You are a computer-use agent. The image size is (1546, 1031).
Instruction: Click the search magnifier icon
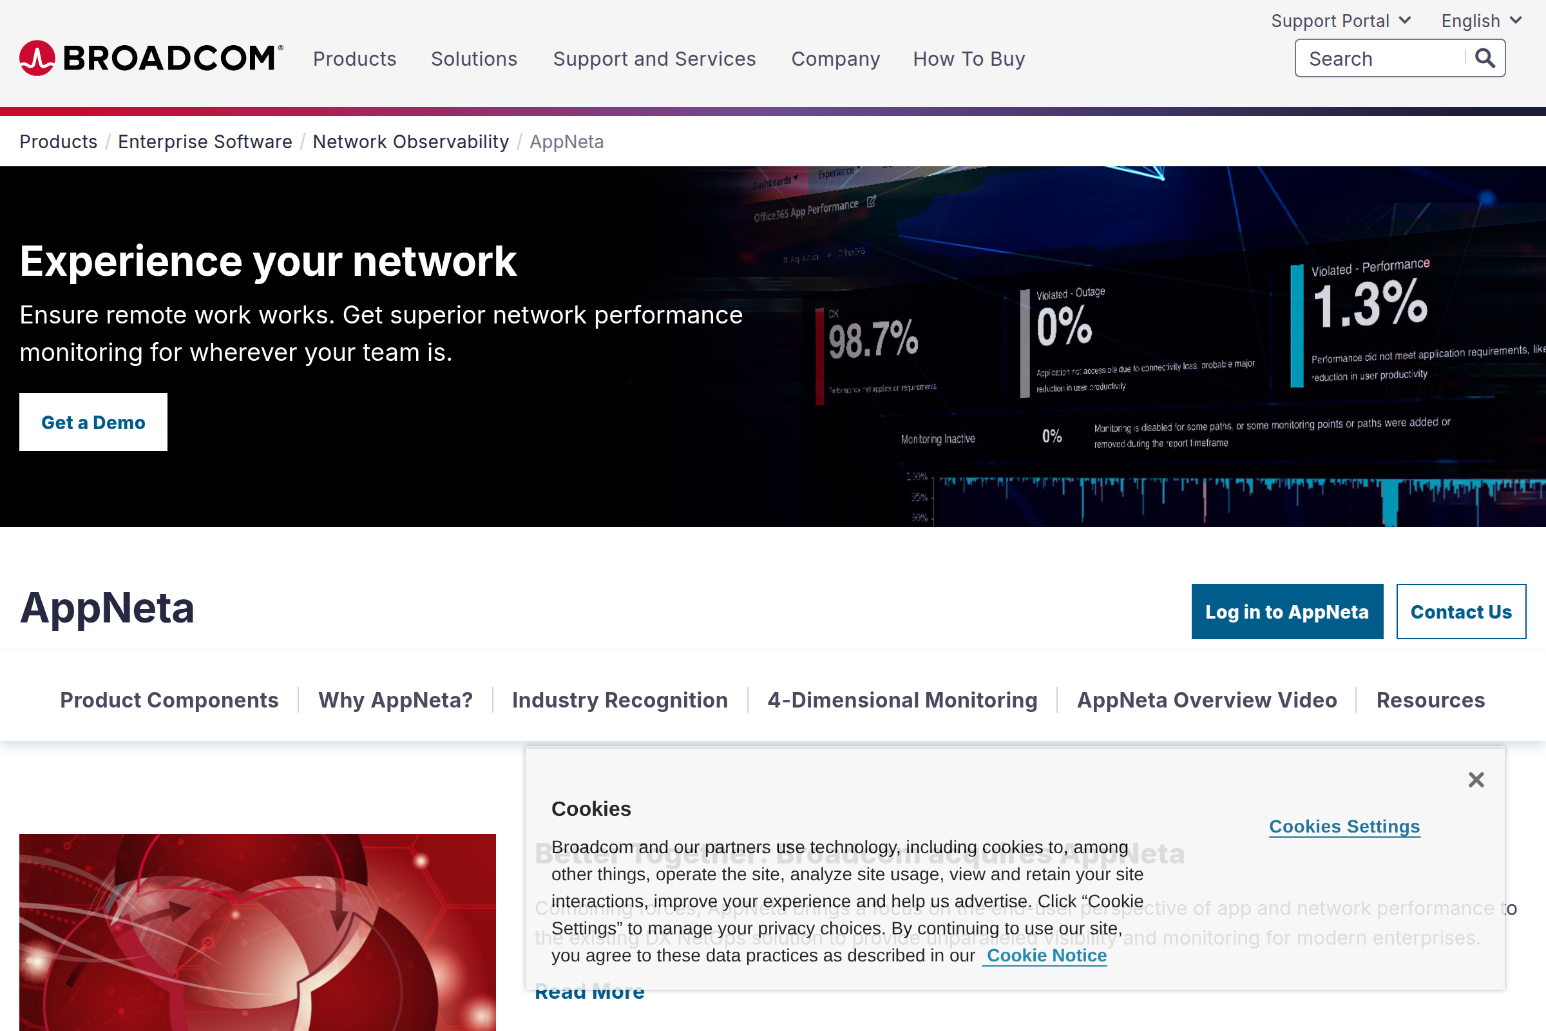click(1484, 59)
